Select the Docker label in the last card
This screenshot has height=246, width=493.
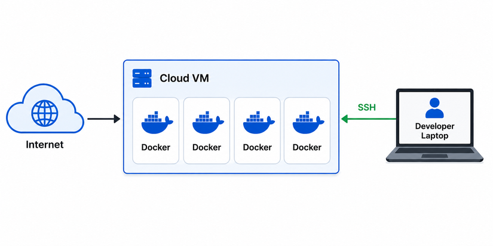[x=307, y=147]
